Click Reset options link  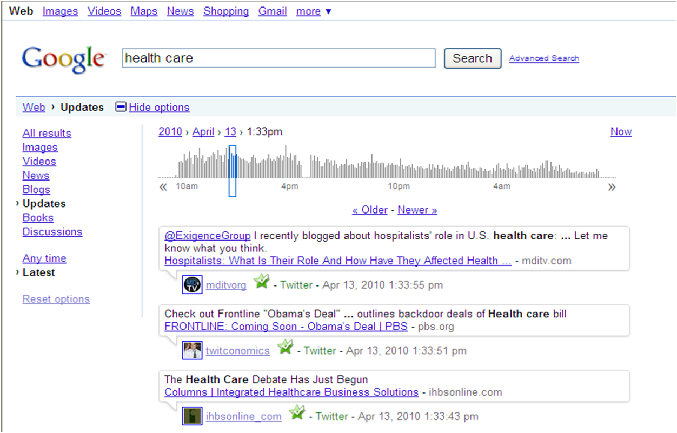(56, 299)
